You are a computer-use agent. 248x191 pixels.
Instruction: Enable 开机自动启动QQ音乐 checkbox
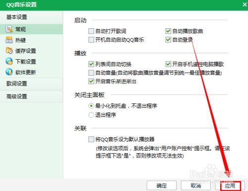tap(91, 40)
